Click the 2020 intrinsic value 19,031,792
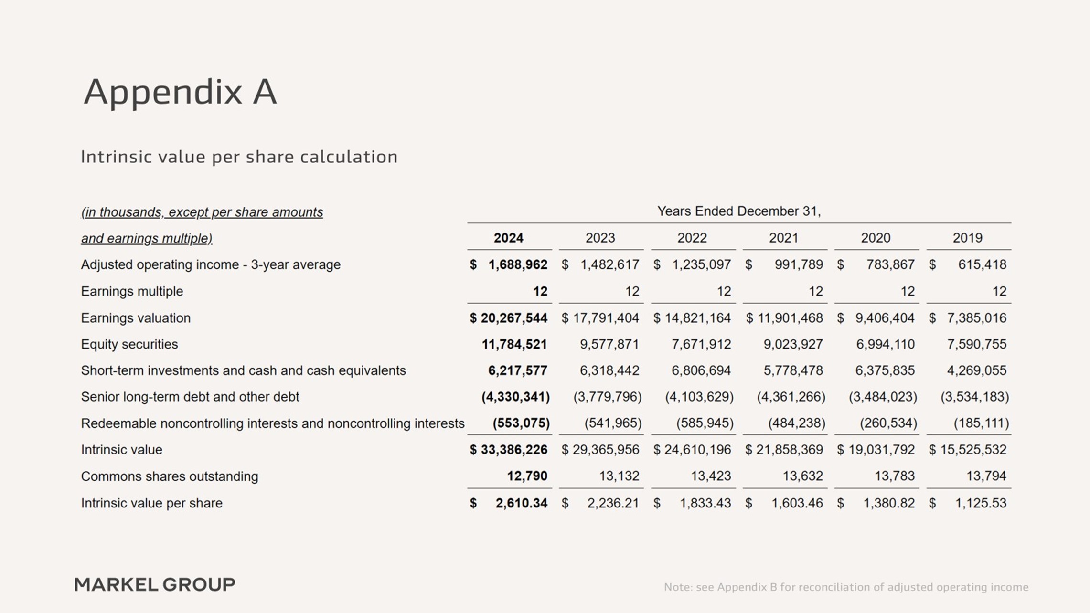Viewport: 1090px width, 613px height. click(x=881, y=450)
